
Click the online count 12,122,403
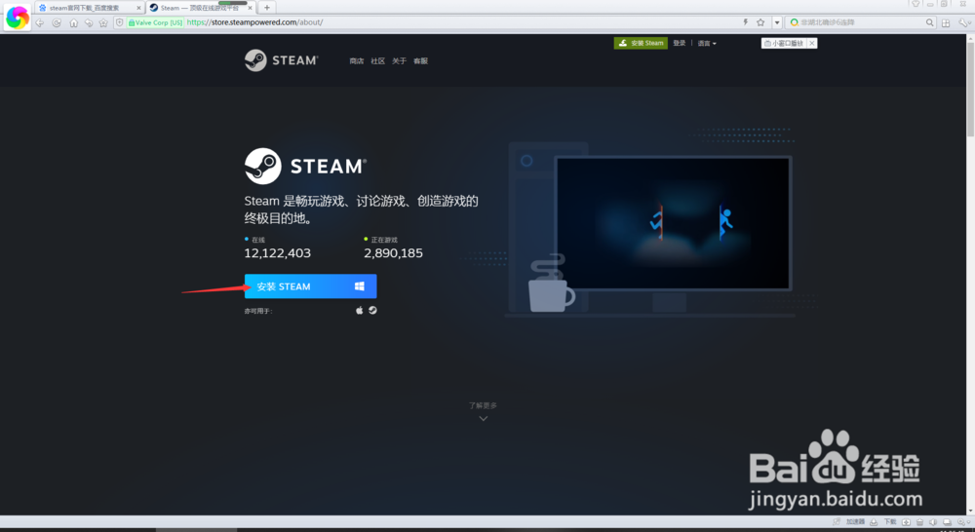point(277,253)
